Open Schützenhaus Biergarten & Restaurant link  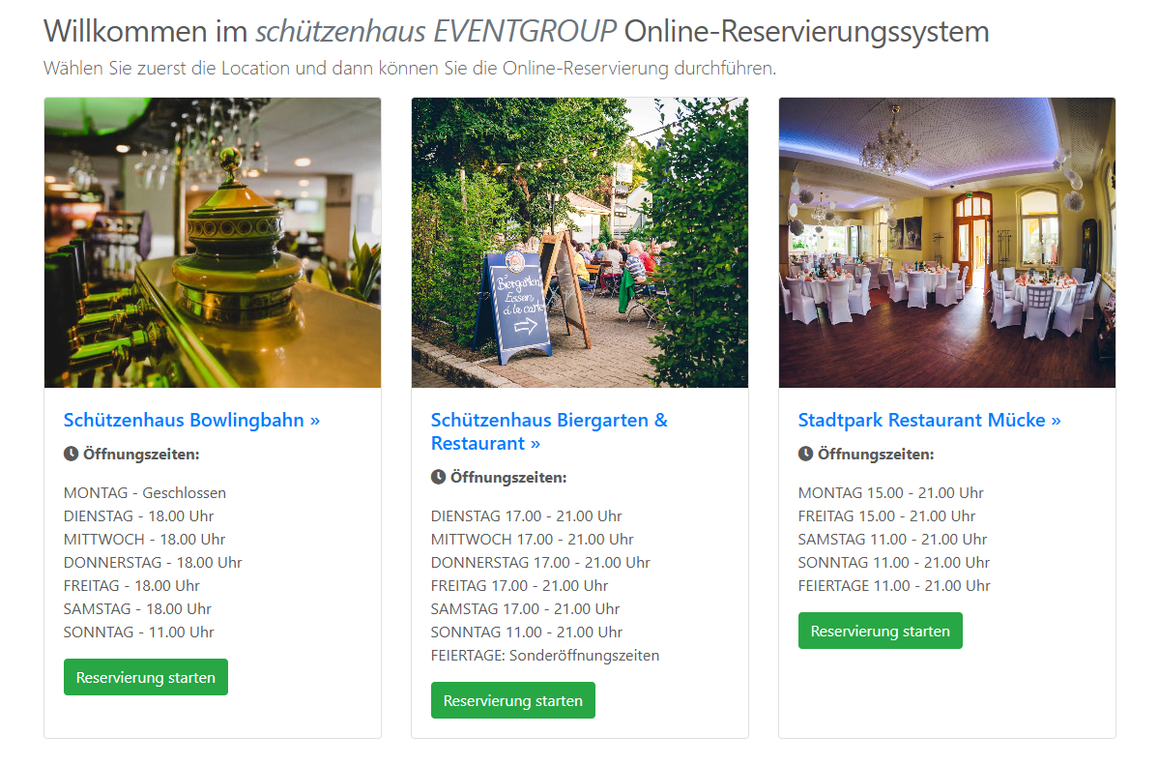tap(549, 431)
